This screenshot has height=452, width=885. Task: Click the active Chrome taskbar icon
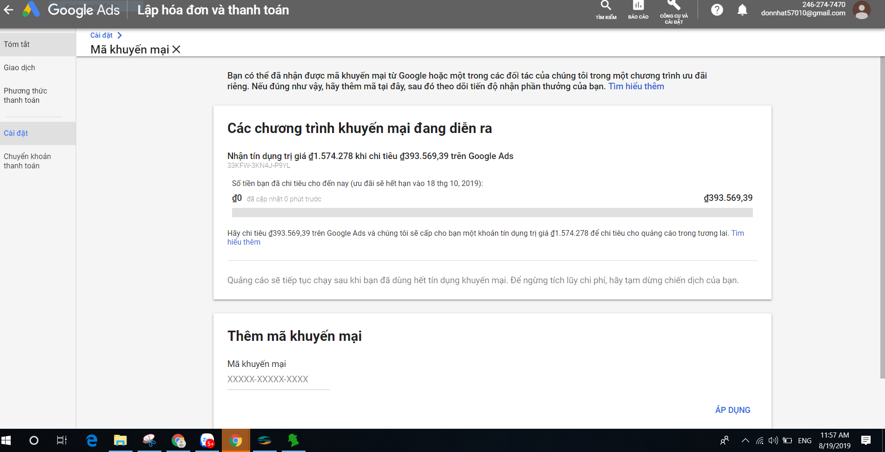coord(236,440)
